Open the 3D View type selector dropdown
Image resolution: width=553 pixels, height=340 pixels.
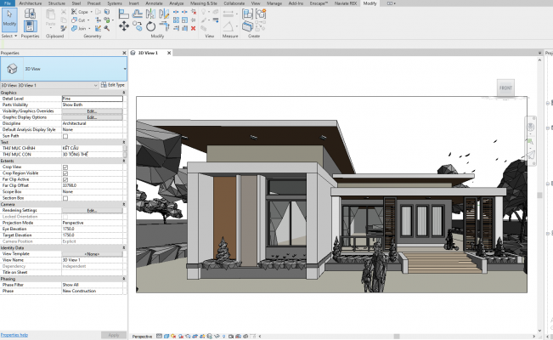click(x=124, y=69)
